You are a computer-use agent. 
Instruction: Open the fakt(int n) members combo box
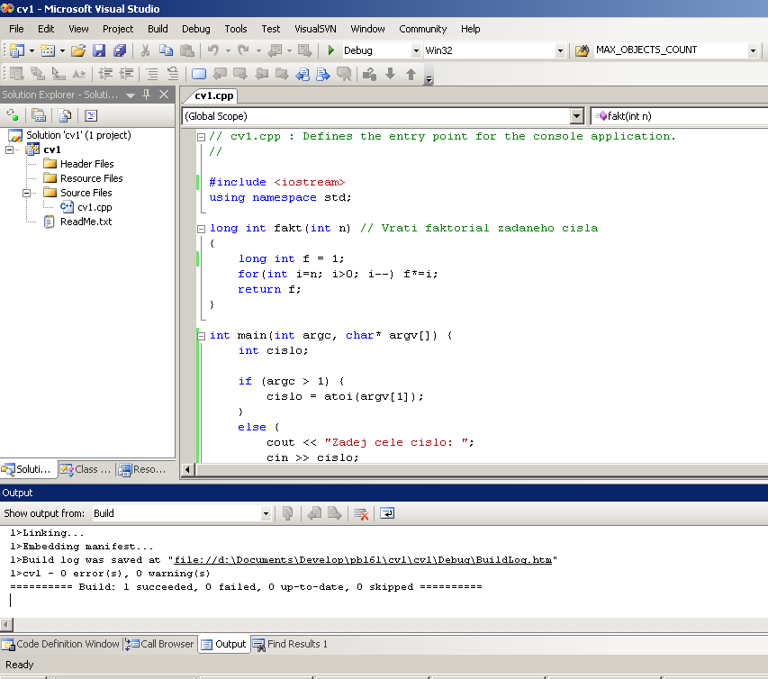coord(680,116)
